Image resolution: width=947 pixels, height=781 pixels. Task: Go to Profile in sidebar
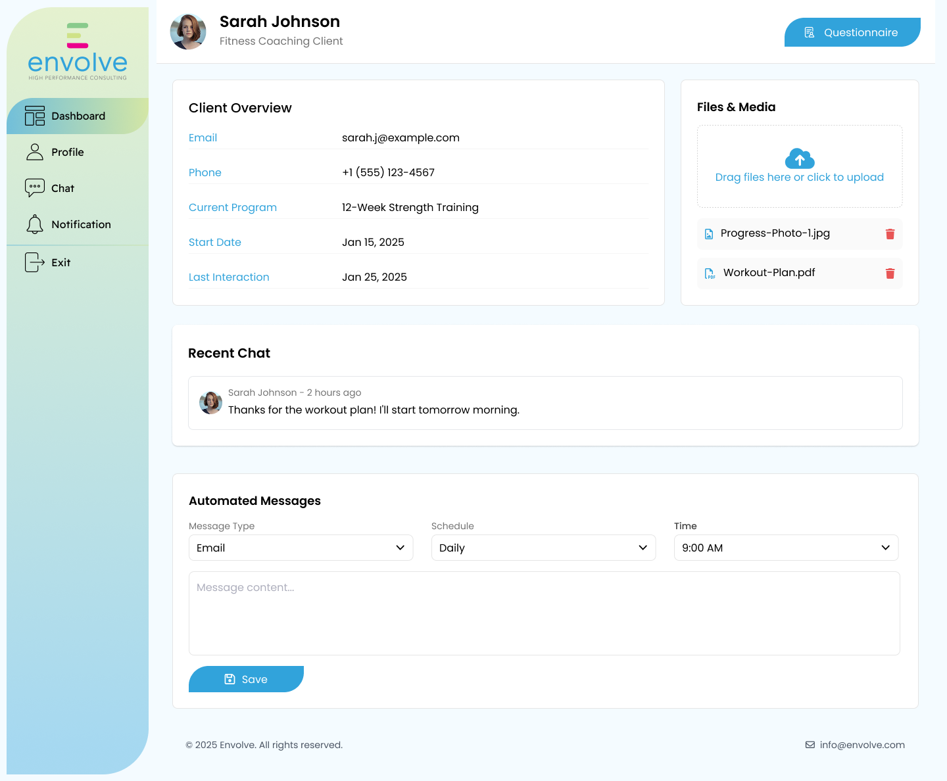78,152
